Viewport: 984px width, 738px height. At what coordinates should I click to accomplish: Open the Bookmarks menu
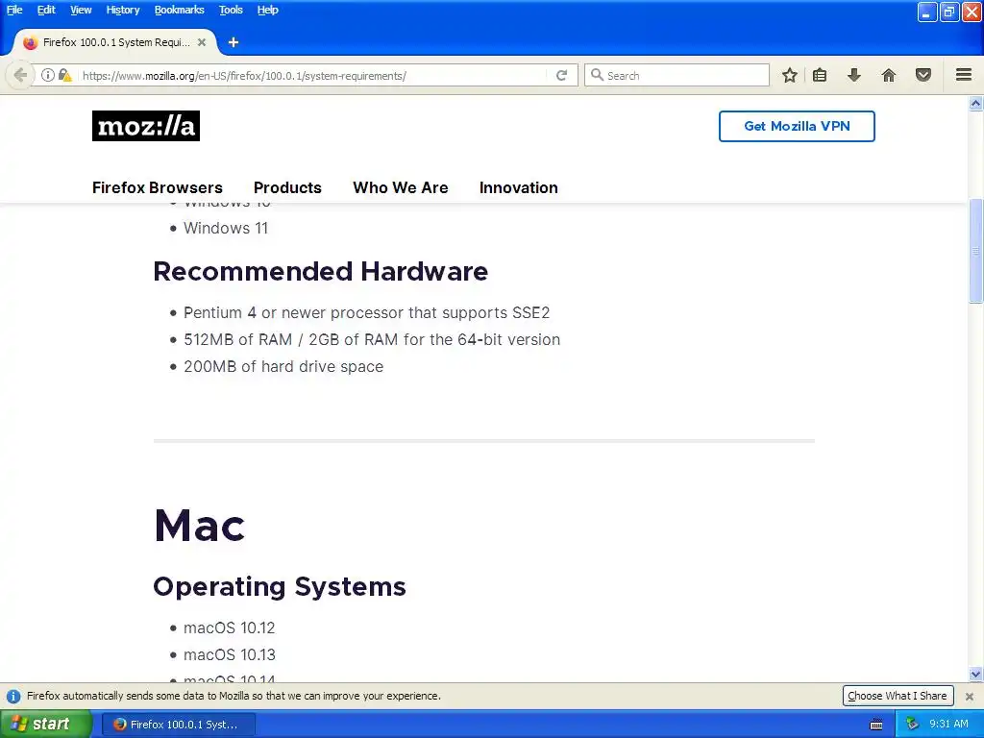click(x=180, y=10)
